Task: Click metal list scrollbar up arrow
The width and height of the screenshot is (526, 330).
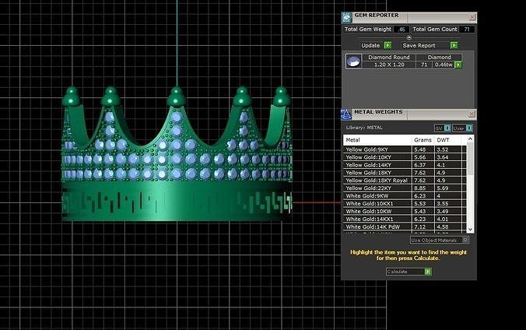Action: pyautogui.click(x=470, y=139)
